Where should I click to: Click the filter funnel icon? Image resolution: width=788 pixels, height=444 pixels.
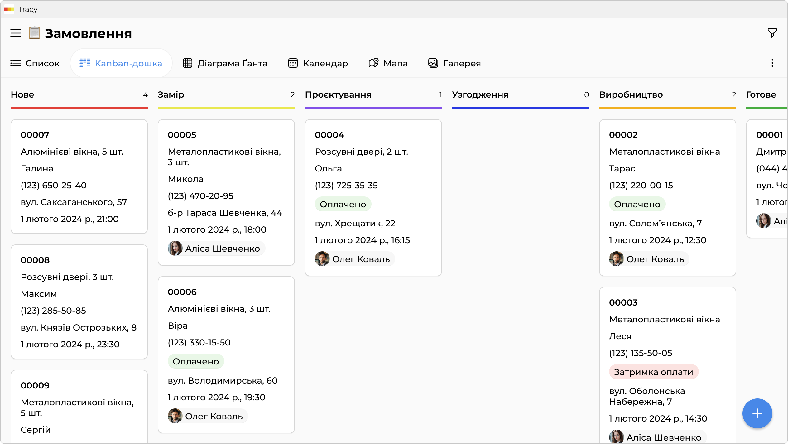click(x=772, y=33)
